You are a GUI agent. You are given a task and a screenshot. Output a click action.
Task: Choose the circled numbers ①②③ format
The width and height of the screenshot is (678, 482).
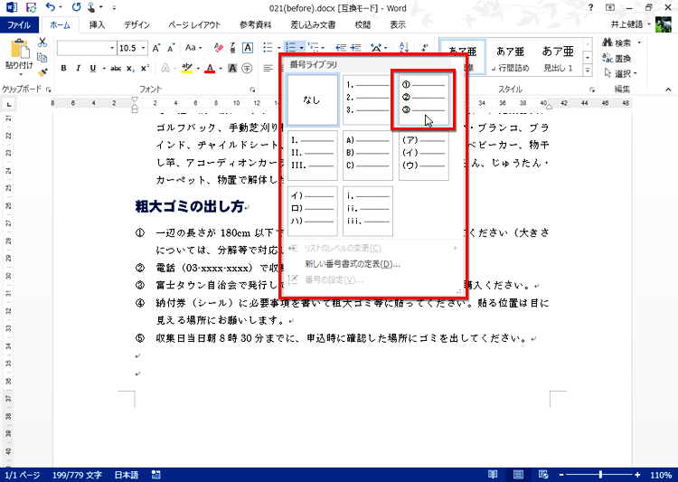pyautogui.click(x=423, y=100)
